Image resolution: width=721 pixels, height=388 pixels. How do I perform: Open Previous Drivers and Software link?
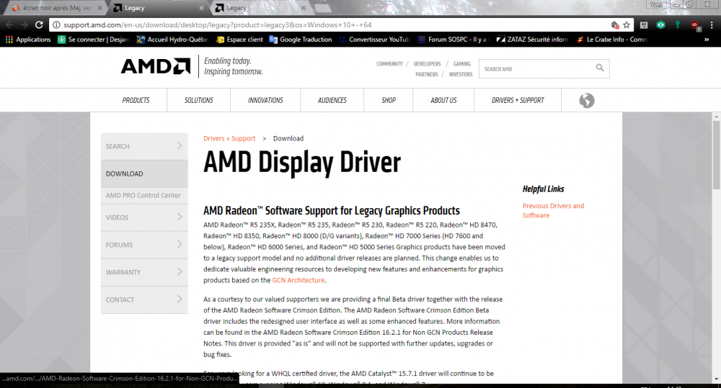pyautogui.click(x=553, y=210)
